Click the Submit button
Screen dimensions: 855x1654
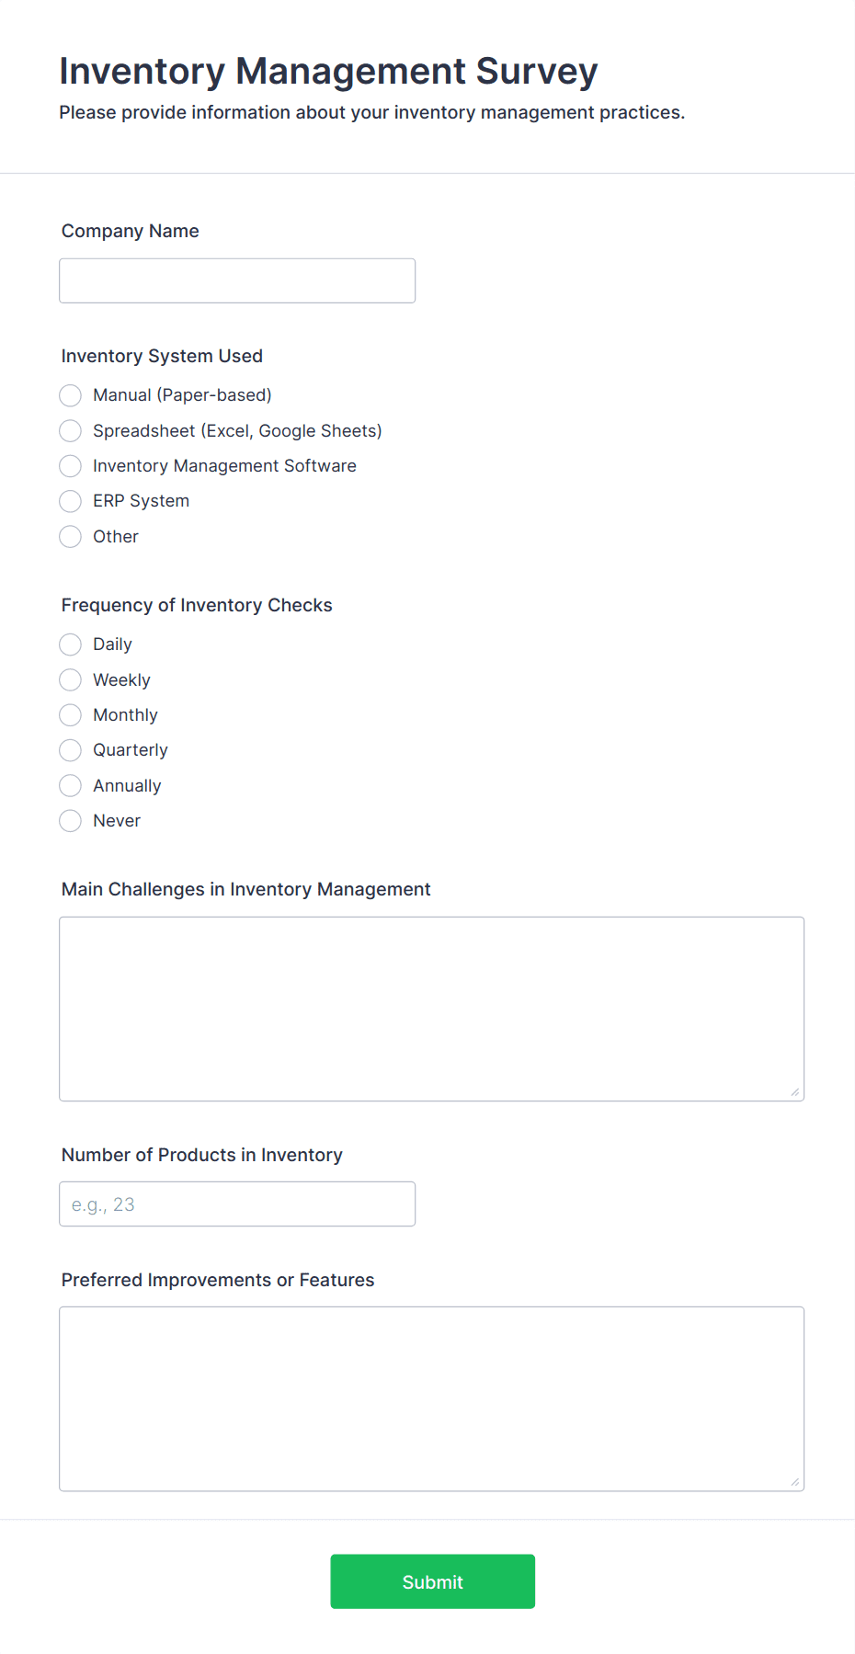pos(432,1581)
